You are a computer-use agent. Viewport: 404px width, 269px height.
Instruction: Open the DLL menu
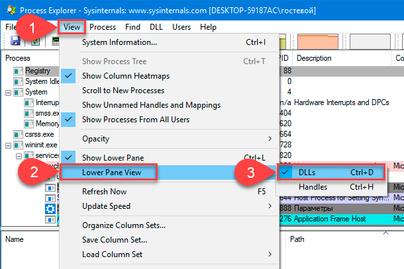pos(156,27)
